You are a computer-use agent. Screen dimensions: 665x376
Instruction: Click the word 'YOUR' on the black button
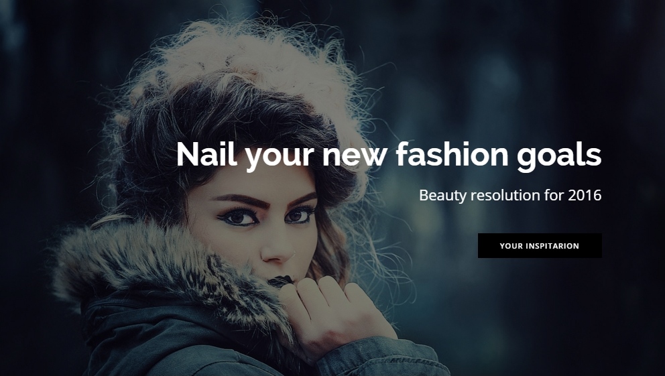point(511,246)
